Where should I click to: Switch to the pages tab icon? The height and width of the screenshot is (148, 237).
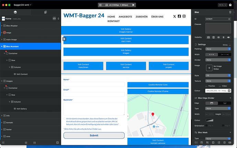45,12
